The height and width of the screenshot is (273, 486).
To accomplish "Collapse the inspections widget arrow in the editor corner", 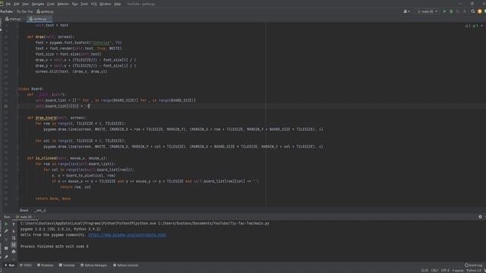I will tap(481, 26).
